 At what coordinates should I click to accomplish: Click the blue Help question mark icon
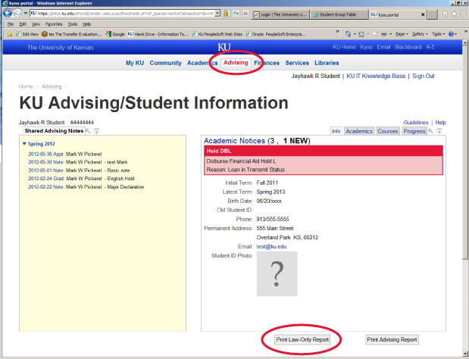[x=451, y=34]
